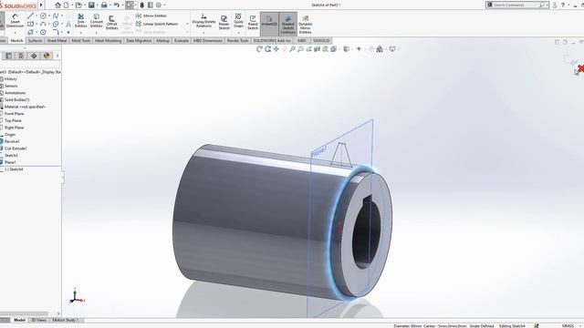Open the Motion Study 1 tab
The image size is (584, 328).
coord(65,320)
